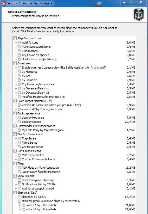Select Trap Sense radio button

pyautogui.click(x=19, y=138)
